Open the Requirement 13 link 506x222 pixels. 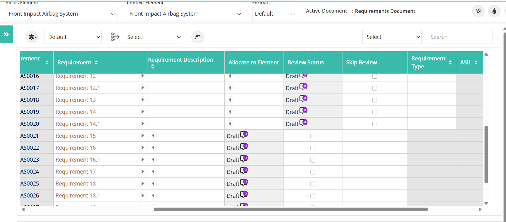click(75, 100)
